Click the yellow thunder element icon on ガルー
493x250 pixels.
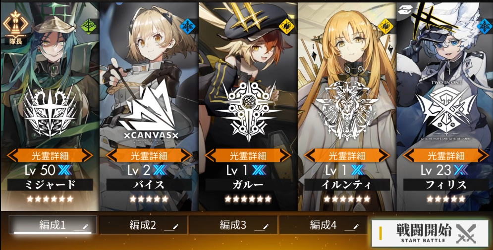[x=286, y=26]
